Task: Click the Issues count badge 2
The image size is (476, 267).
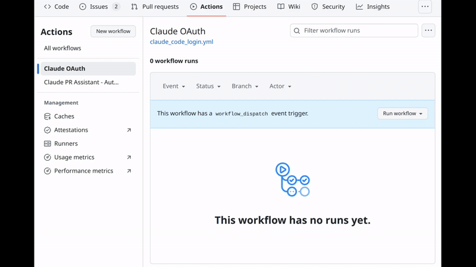Action: click(116, 7)
